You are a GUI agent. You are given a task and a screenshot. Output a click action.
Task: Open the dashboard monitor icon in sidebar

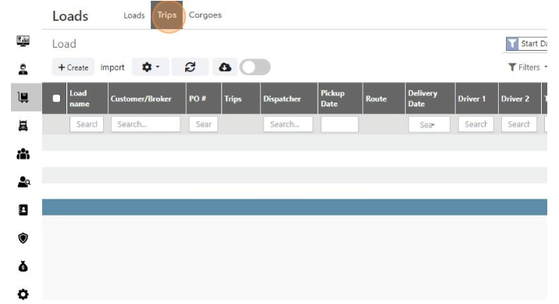[x=23, y=41]
